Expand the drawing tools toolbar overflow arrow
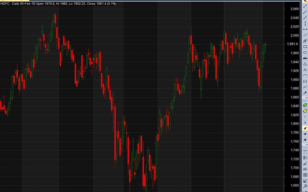 [x=306, y=98]
